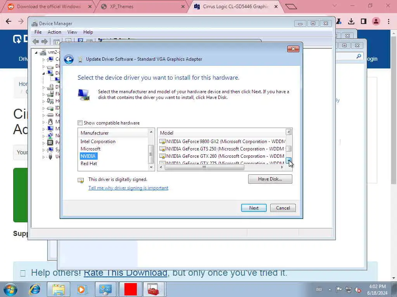The image size is (397, 297).
Task: Open the 'Tell me why driver signing is important' link
Action: point(128,188)
